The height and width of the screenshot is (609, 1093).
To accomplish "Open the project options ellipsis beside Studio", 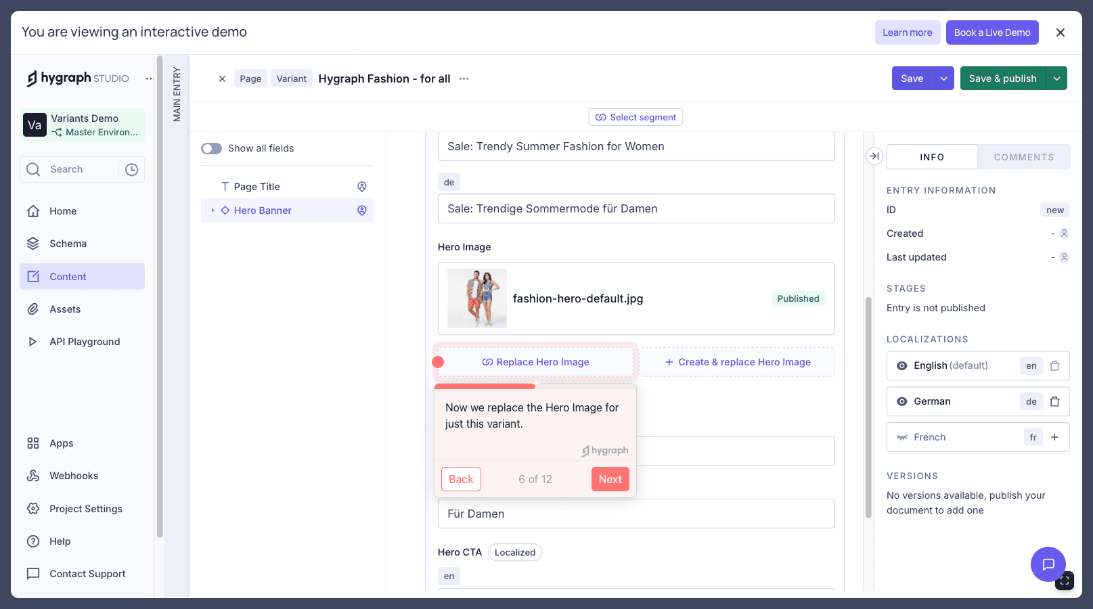I will pos(150,78).
